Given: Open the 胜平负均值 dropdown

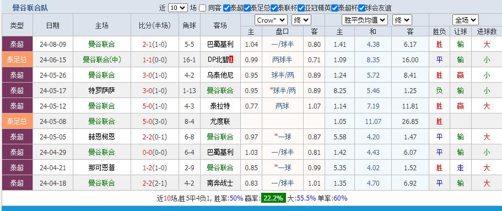Looking at the screenshot, I should pyautogui.click(x=365, y=20).
